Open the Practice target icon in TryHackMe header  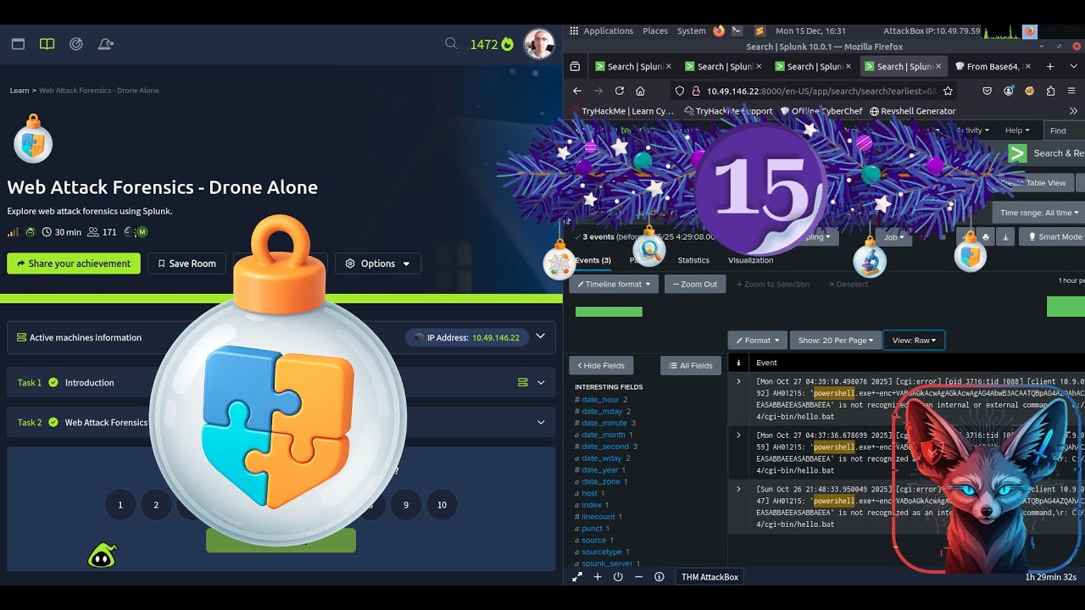(76, 44)
